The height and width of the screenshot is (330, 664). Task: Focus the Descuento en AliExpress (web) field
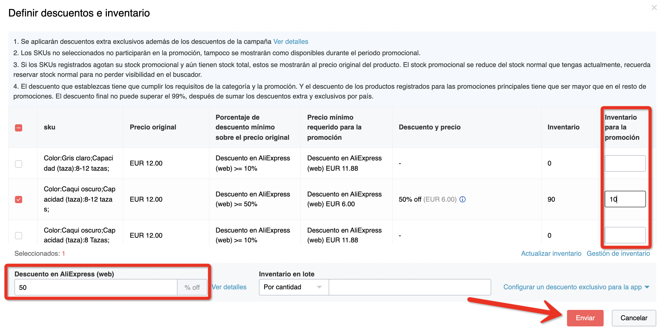pos(95,287)
